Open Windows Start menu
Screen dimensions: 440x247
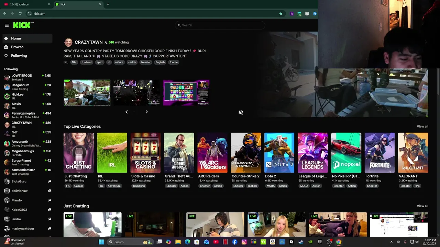[101, 242]
